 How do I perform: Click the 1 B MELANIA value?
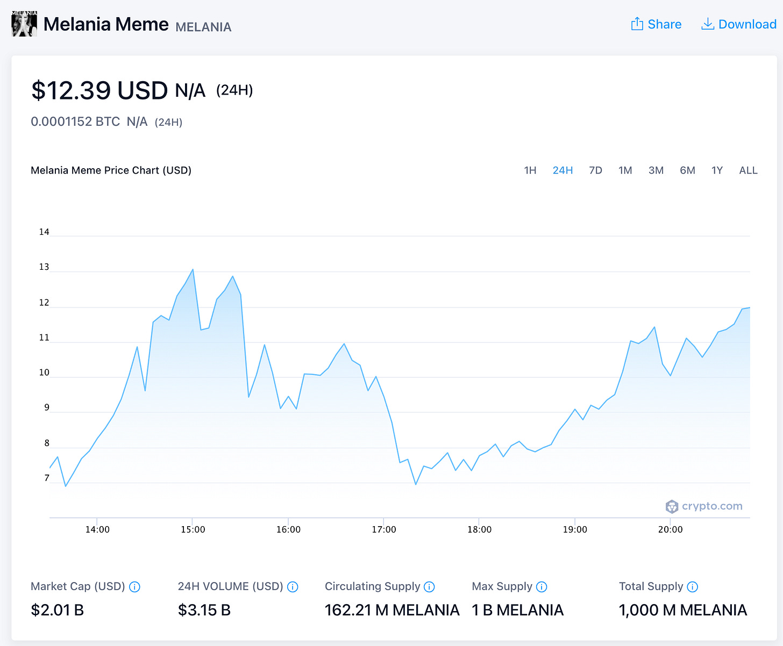click(518, 610)
